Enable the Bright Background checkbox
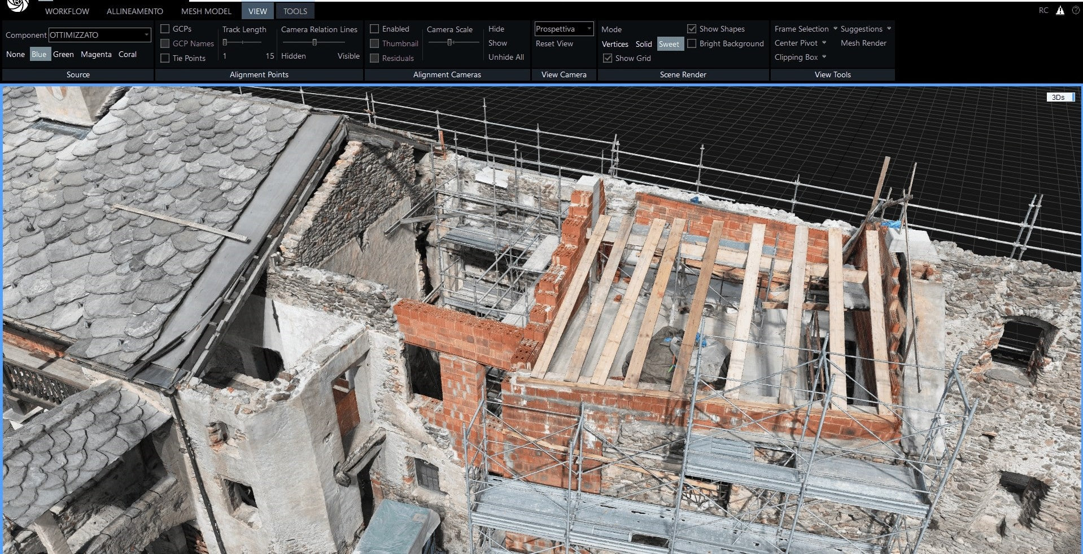 coord(692,43)
